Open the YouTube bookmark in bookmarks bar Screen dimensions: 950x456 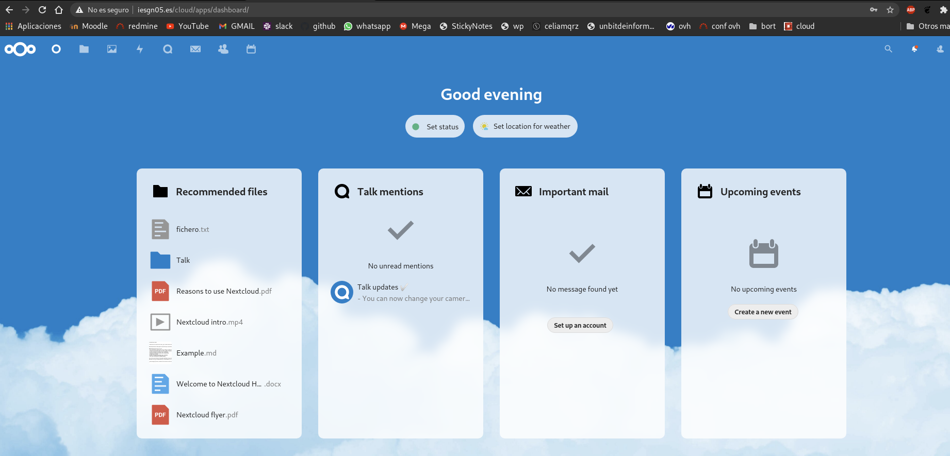(x=188, y=26)
